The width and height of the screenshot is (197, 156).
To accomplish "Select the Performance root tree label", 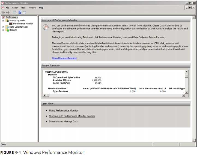I will pos(12,17).
